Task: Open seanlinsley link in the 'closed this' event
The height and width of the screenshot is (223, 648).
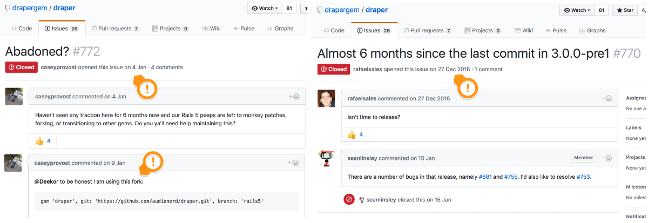Action: point(381,199)
